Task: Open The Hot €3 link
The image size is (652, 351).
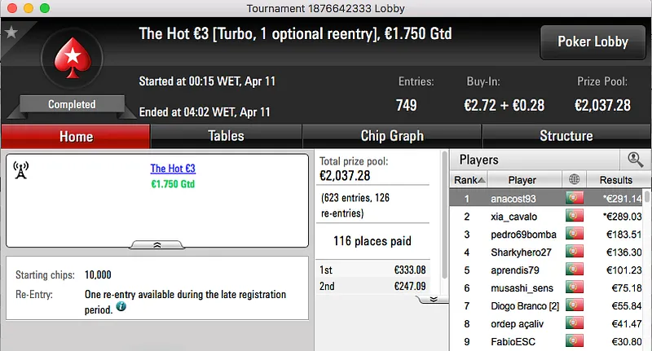Action: (x=173, y=169)
